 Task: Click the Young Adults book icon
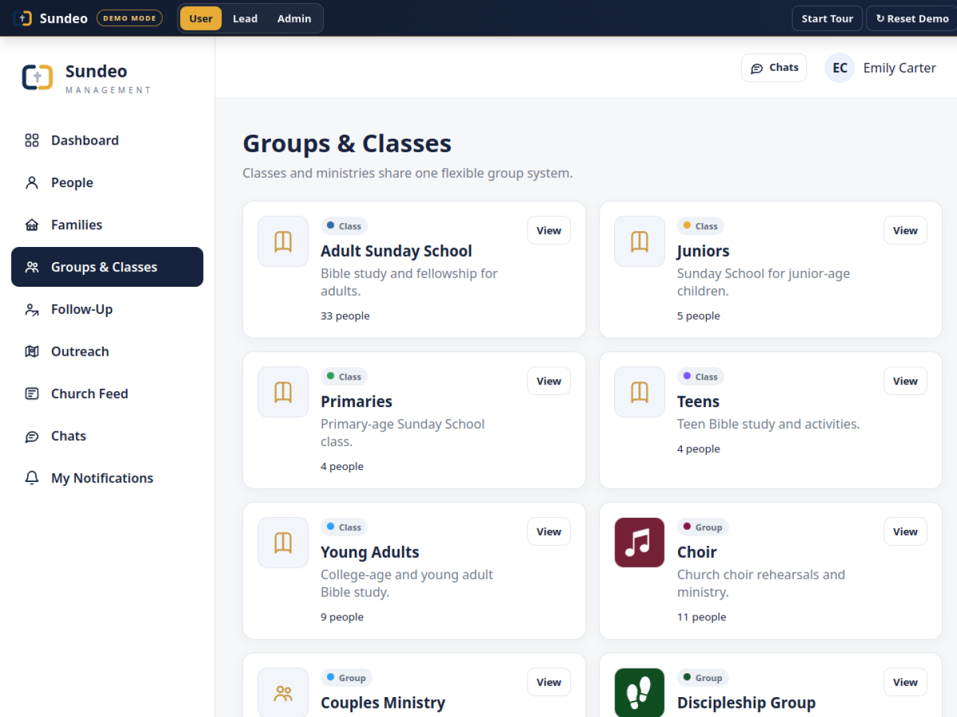coord(283,542)
